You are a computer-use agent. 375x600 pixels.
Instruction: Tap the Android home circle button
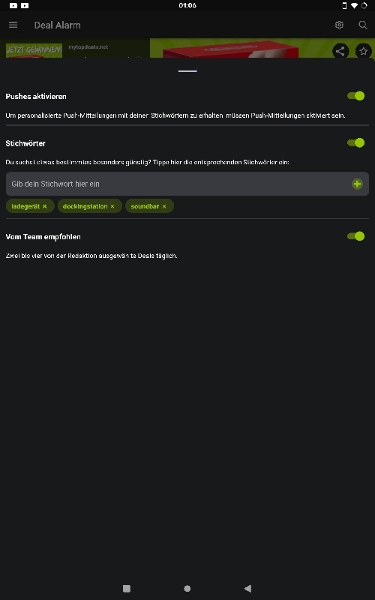[187, 589]
